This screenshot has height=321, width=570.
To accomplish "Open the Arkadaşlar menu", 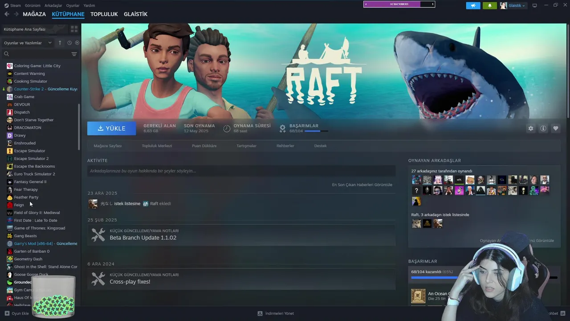I will coord(53,5).
